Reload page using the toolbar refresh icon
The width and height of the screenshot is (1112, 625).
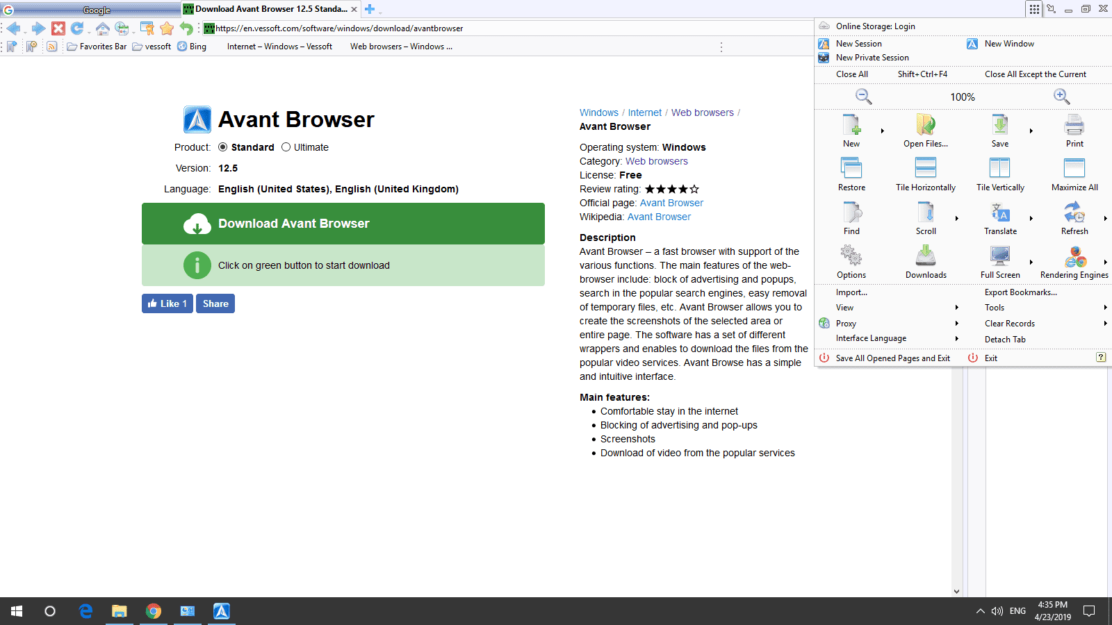(x=77, y=28)
